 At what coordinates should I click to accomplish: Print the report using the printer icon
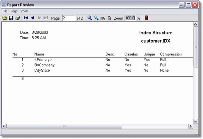(x=17, y=18)
